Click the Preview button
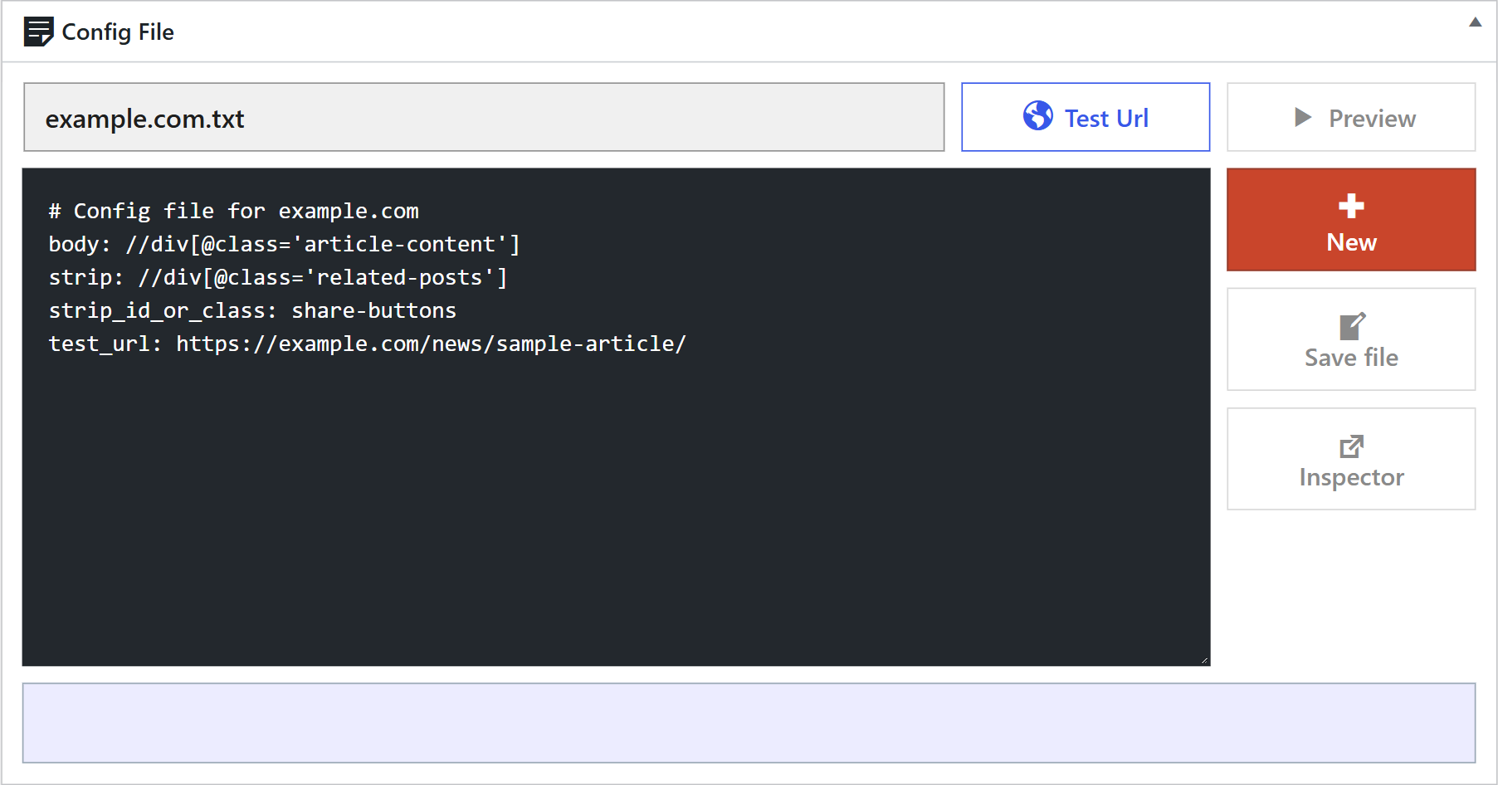The image size is (1498, 785). point(1351,117)
